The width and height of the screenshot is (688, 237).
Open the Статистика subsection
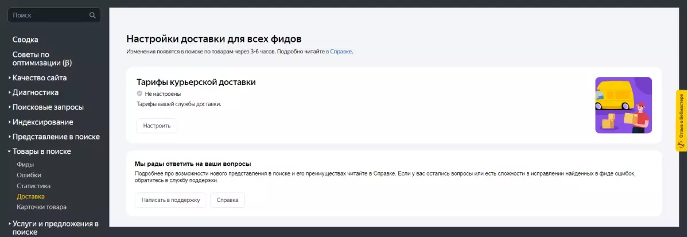pyautogui.click(x=34, y=186)
